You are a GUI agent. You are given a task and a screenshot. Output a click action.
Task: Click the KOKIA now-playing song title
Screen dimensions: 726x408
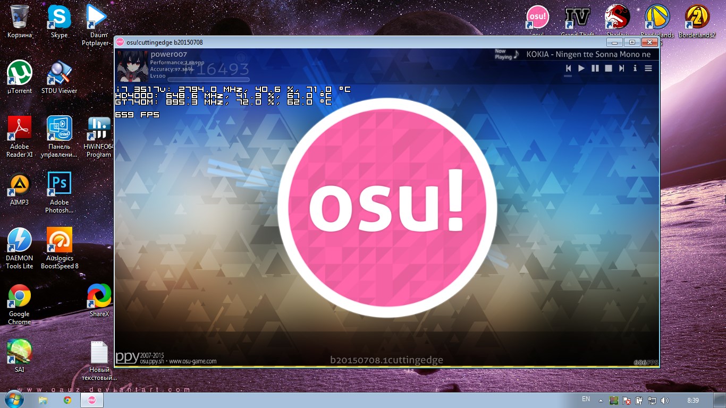tap(588, 54)
